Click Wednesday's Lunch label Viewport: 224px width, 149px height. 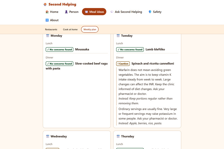(x=49, y=144)
